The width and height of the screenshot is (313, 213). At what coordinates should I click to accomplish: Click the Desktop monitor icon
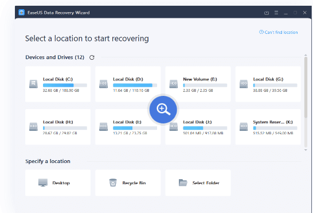tap(43, 183)
